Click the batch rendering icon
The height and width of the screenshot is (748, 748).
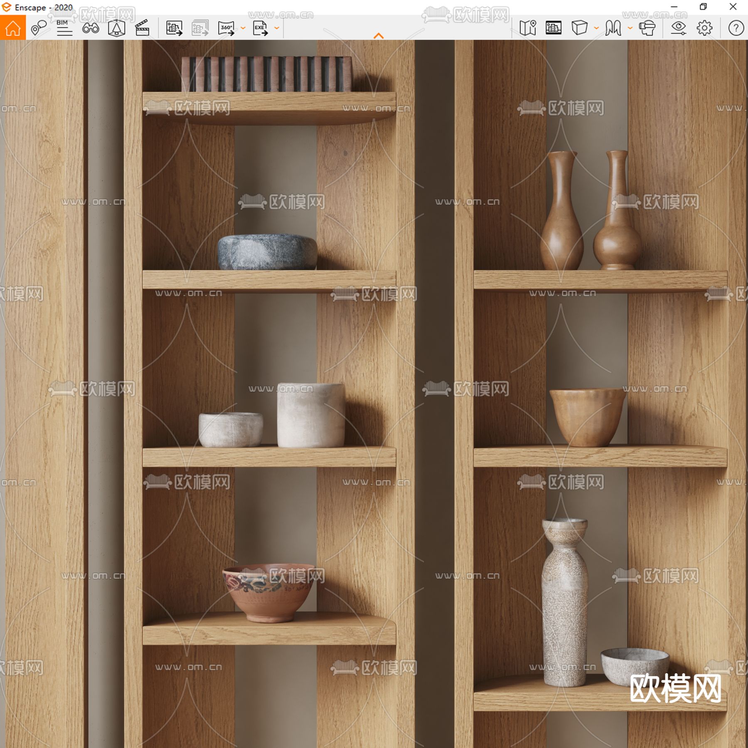click(x=200, y=28)
